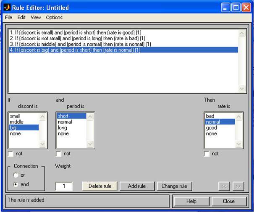
Task: Select the 'or' connection radio button
Action: pos(16,175)
